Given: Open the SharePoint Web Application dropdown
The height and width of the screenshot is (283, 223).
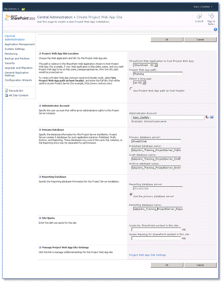Looking at the screenshot, I should coord(146,65).
